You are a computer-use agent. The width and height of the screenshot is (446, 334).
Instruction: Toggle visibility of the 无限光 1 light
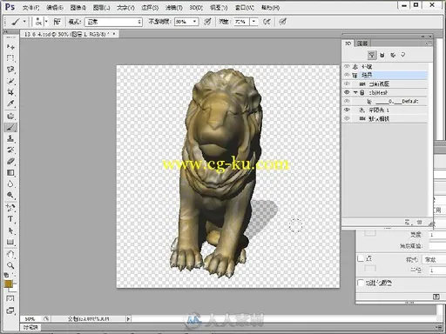347,110
